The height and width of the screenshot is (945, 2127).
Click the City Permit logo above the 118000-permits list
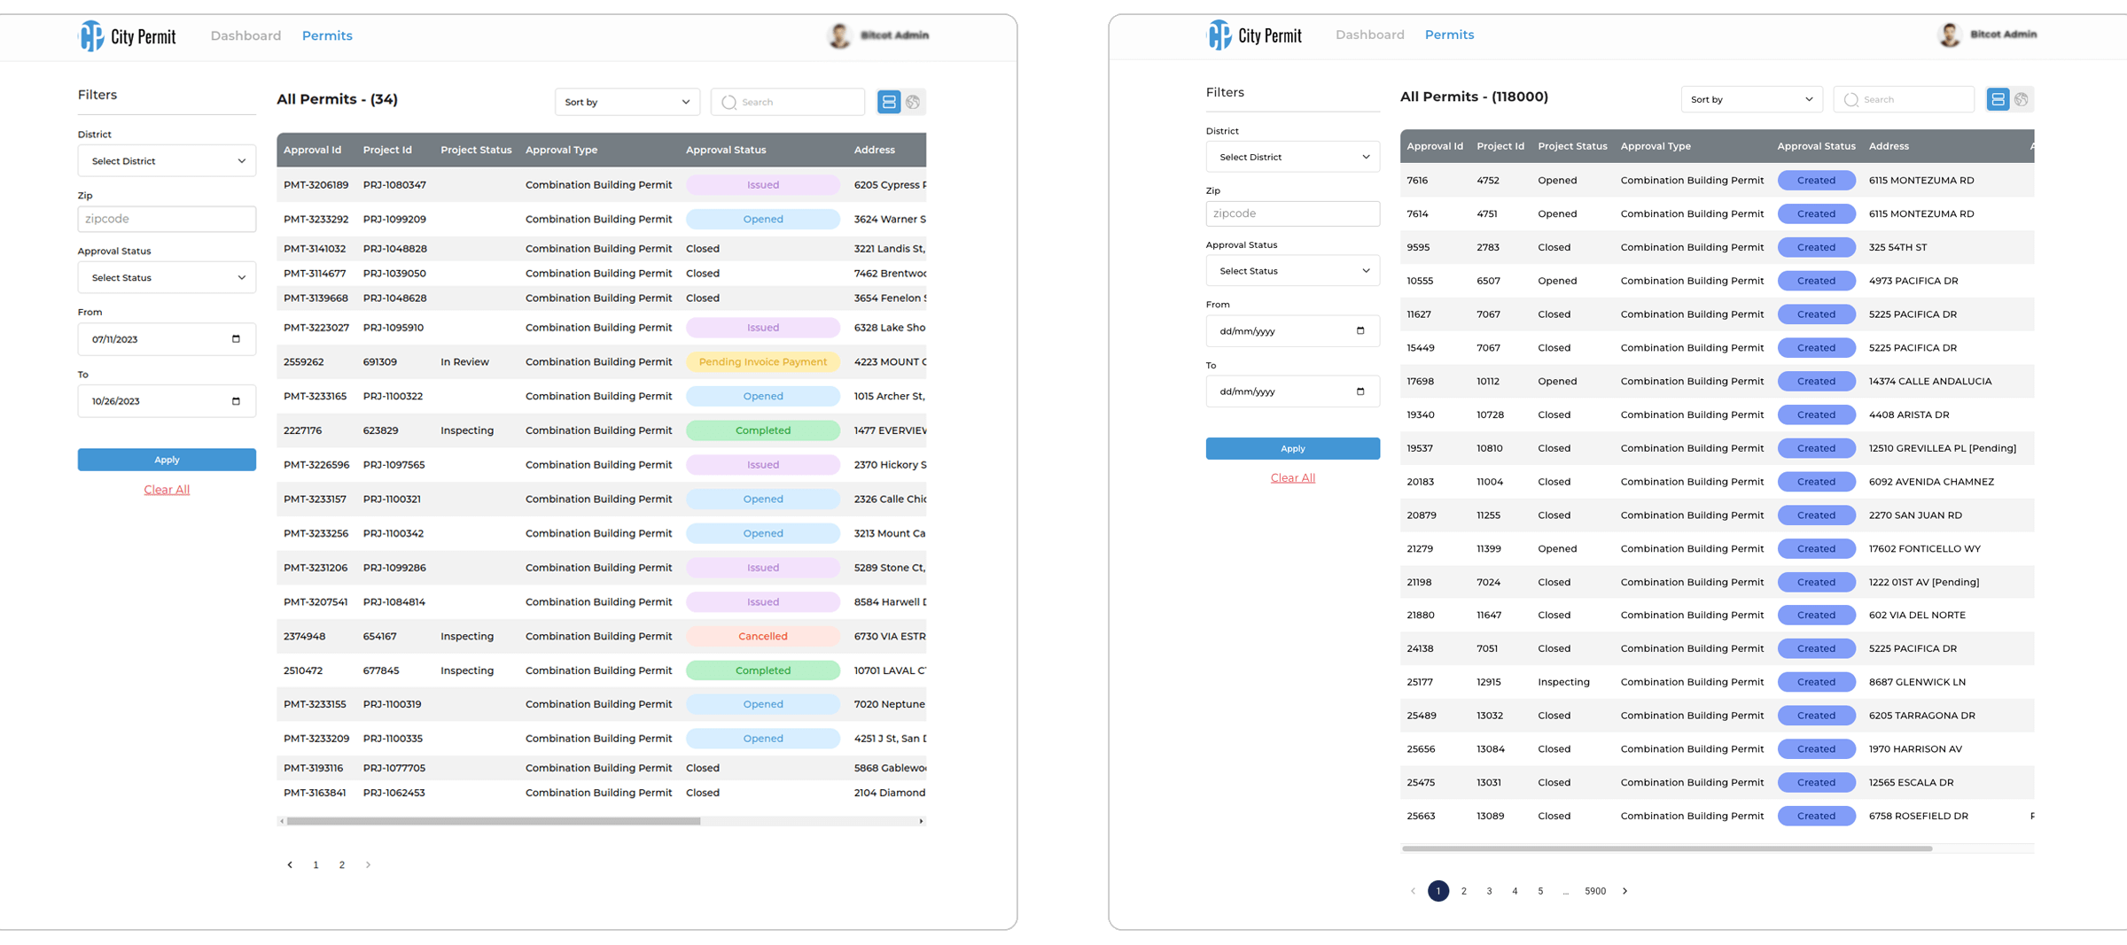(x=1254, y=35)
